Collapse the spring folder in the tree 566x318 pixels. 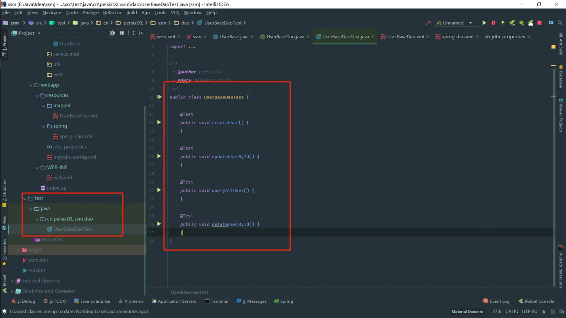point(43,126)
